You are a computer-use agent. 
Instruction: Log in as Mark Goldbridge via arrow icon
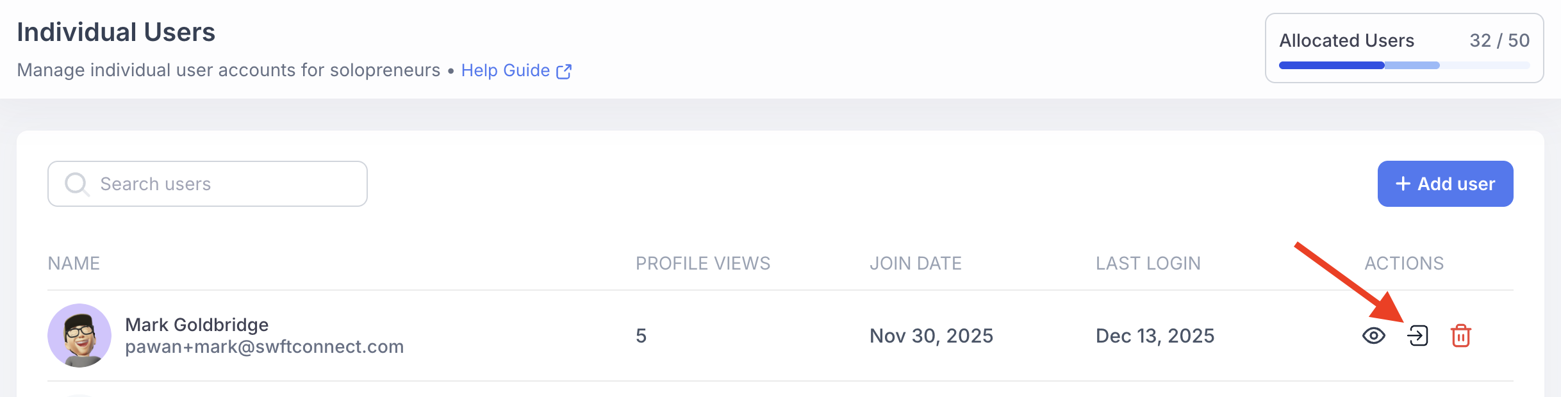(x=1417, y=336)
